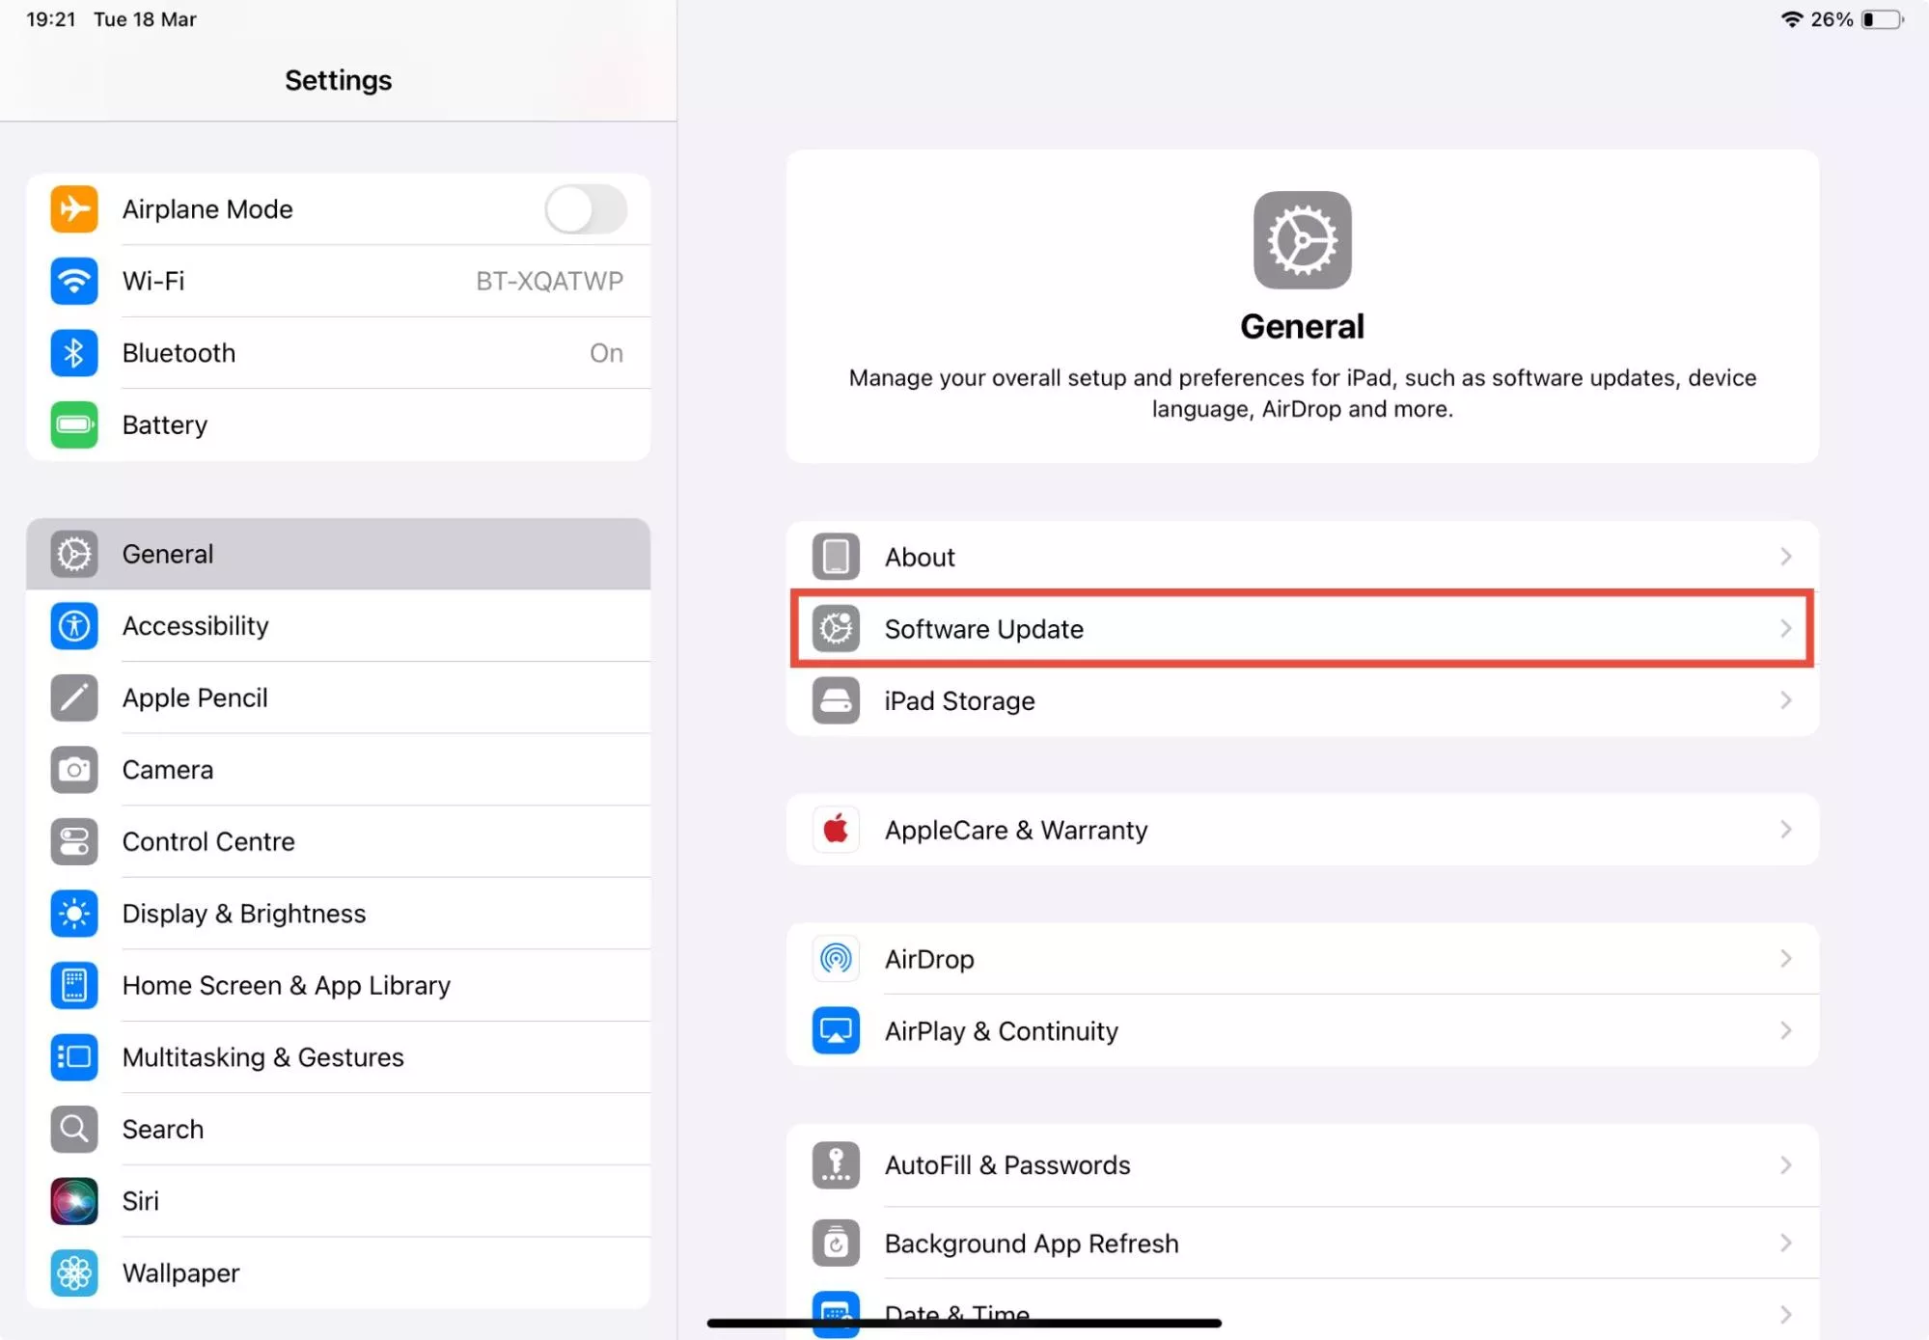This screenshot has width=1929, height=1340.
Task: Tap the orange Airplane Mode icon
Action: [74, 209]
